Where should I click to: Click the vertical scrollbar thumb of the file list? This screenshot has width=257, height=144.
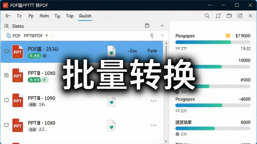[166, 51]
